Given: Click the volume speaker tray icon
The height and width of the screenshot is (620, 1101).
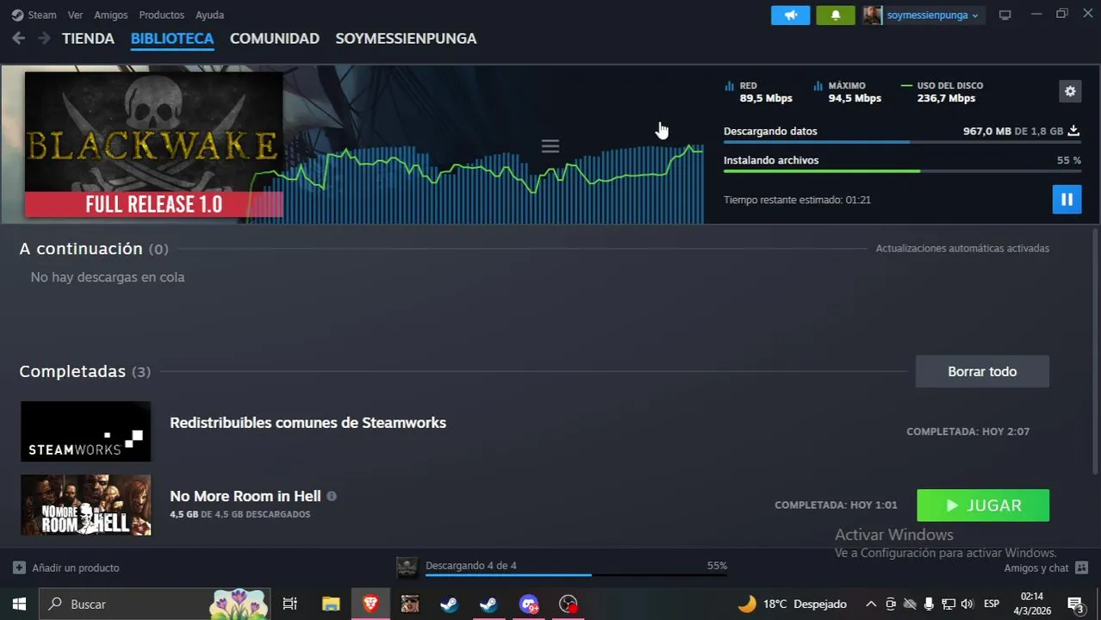Looking at the screenshot, I should [x=967, y=604].
